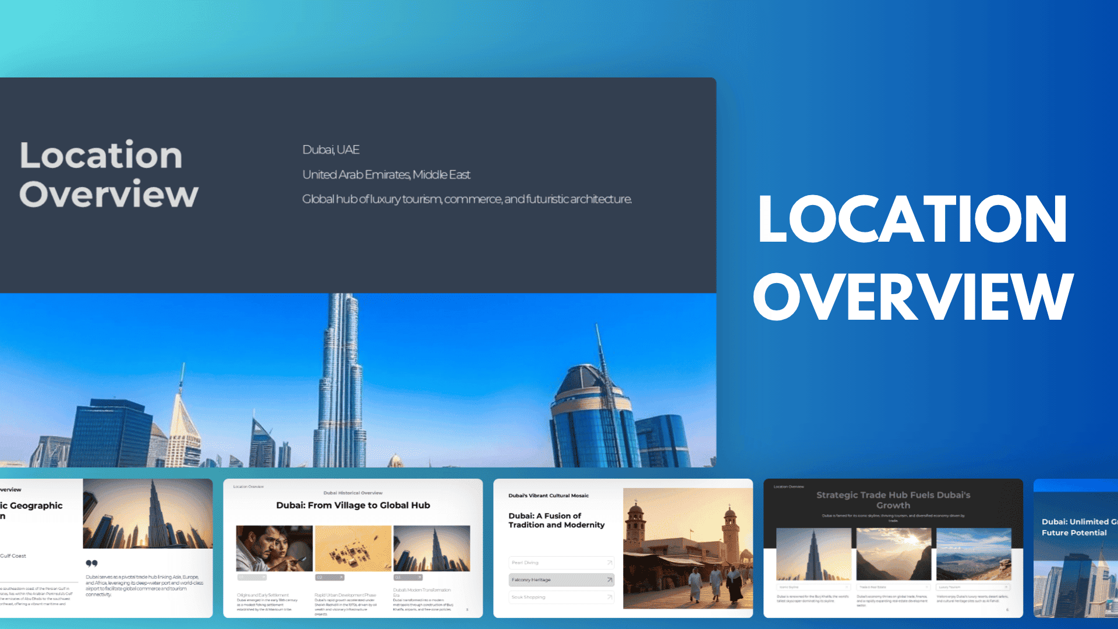Click the old souk street photo
Image resolution: width=1118 pixels, height=629 pixels.
point(688,549)
